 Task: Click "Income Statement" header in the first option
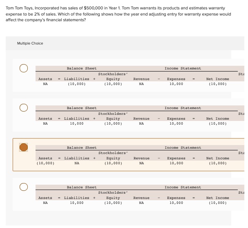pos(183,68)
